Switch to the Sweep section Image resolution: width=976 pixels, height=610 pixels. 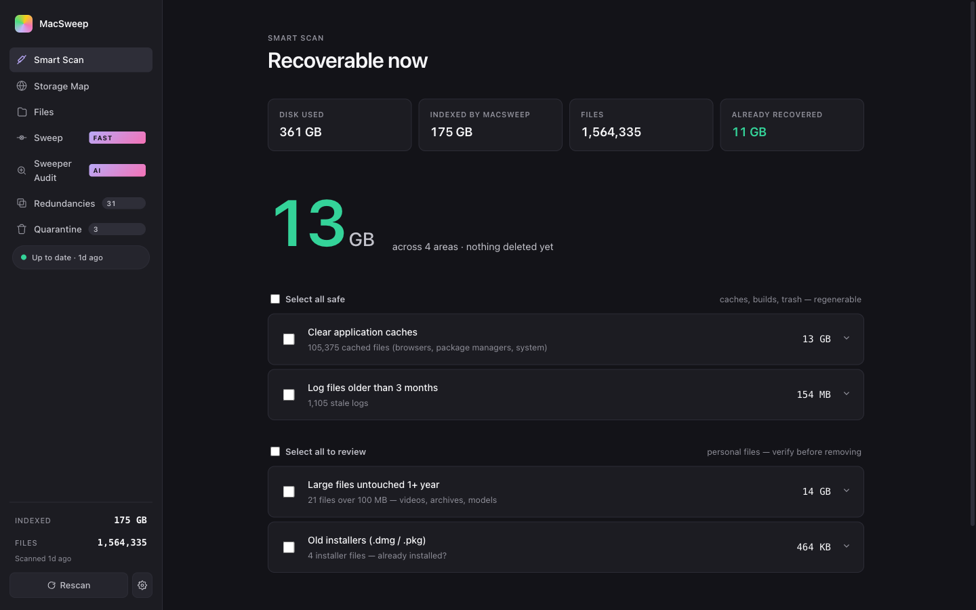pyautogui.click(x=81, y=138)
